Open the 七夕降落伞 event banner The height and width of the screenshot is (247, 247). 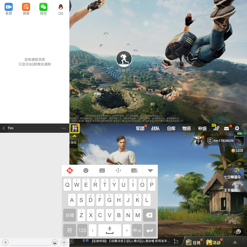234,174
